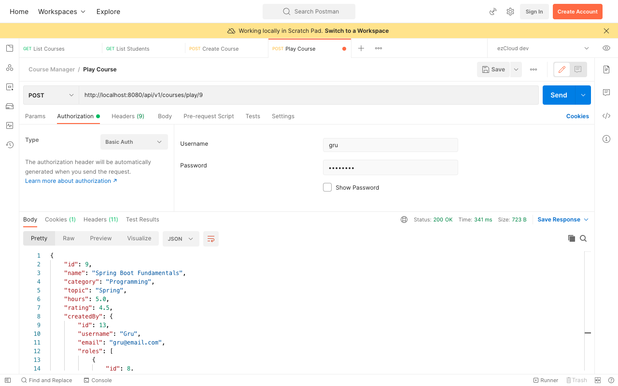
Task: Open the request Body tab
Action: coord(165,116)
